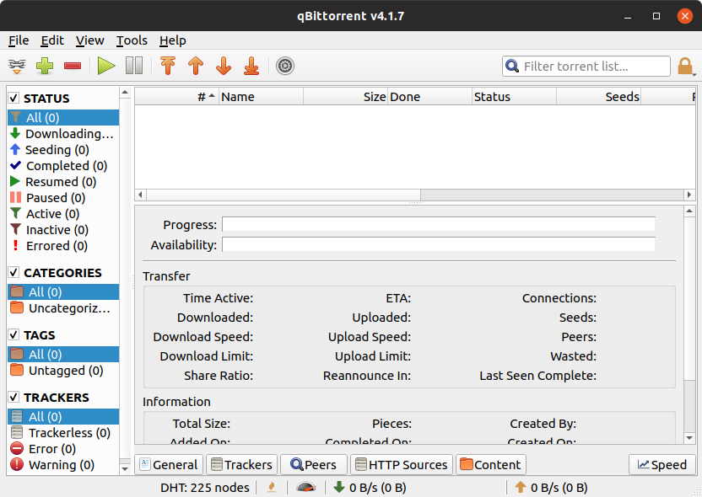Select the Downloading status filter
Image resolution: width=702 pixels, height=497 pixels.
(63, 134)
